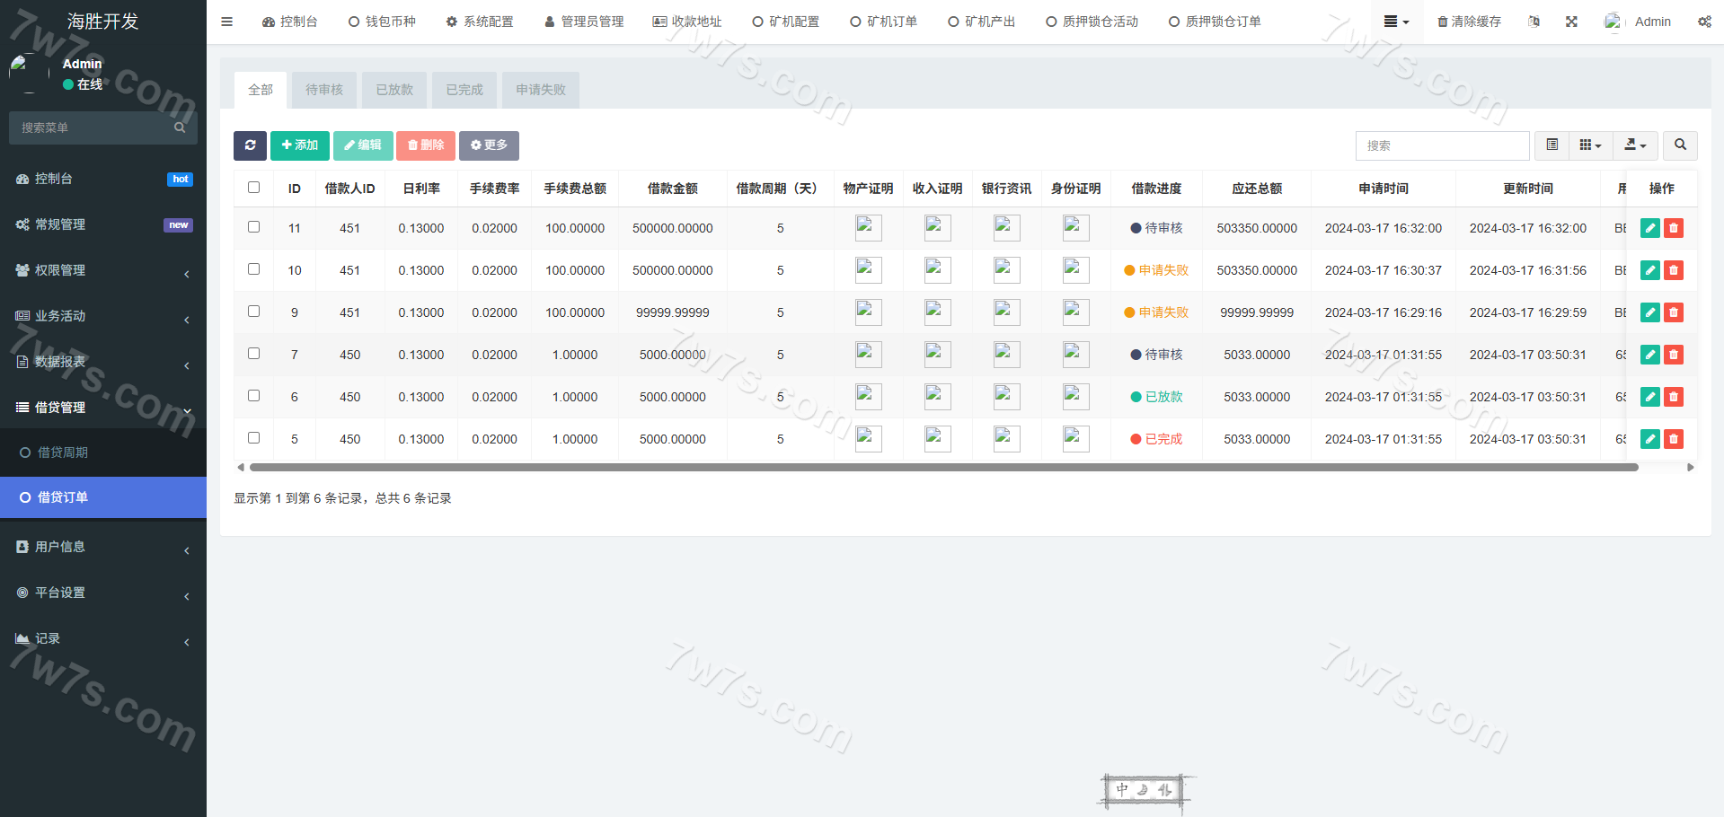Switch to the 待审核 tab
The width and height of the screenshot is (1724, 817).
pos(324,90)
